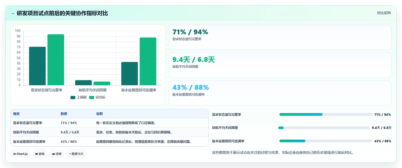Click the 需求状态填写完整率 caption under 71% card

coord(187,39)
